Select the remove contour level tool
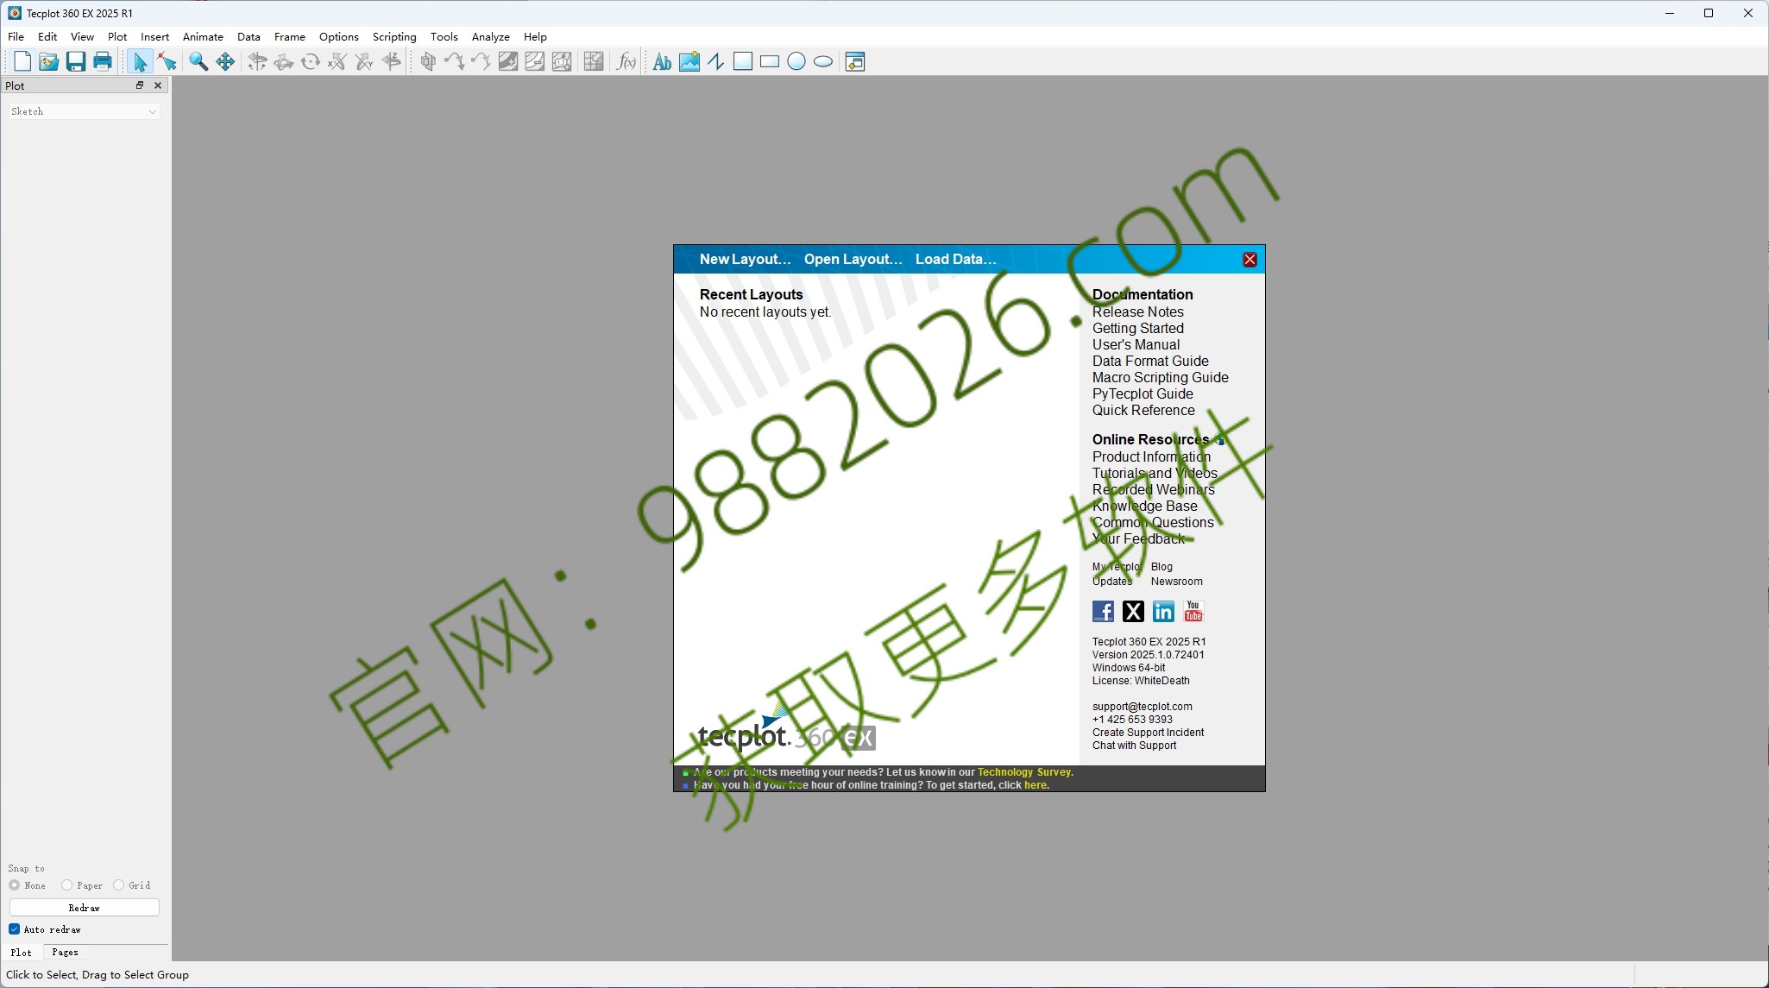Viewport: 1769px width, 988px height. (x=535, y=61)
